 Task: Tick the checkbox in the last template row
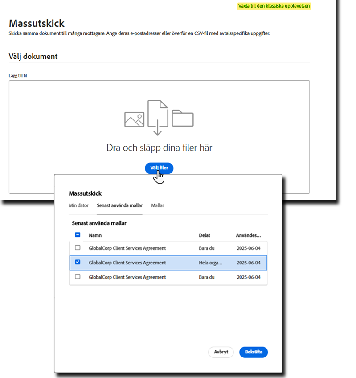coord(78,277)
